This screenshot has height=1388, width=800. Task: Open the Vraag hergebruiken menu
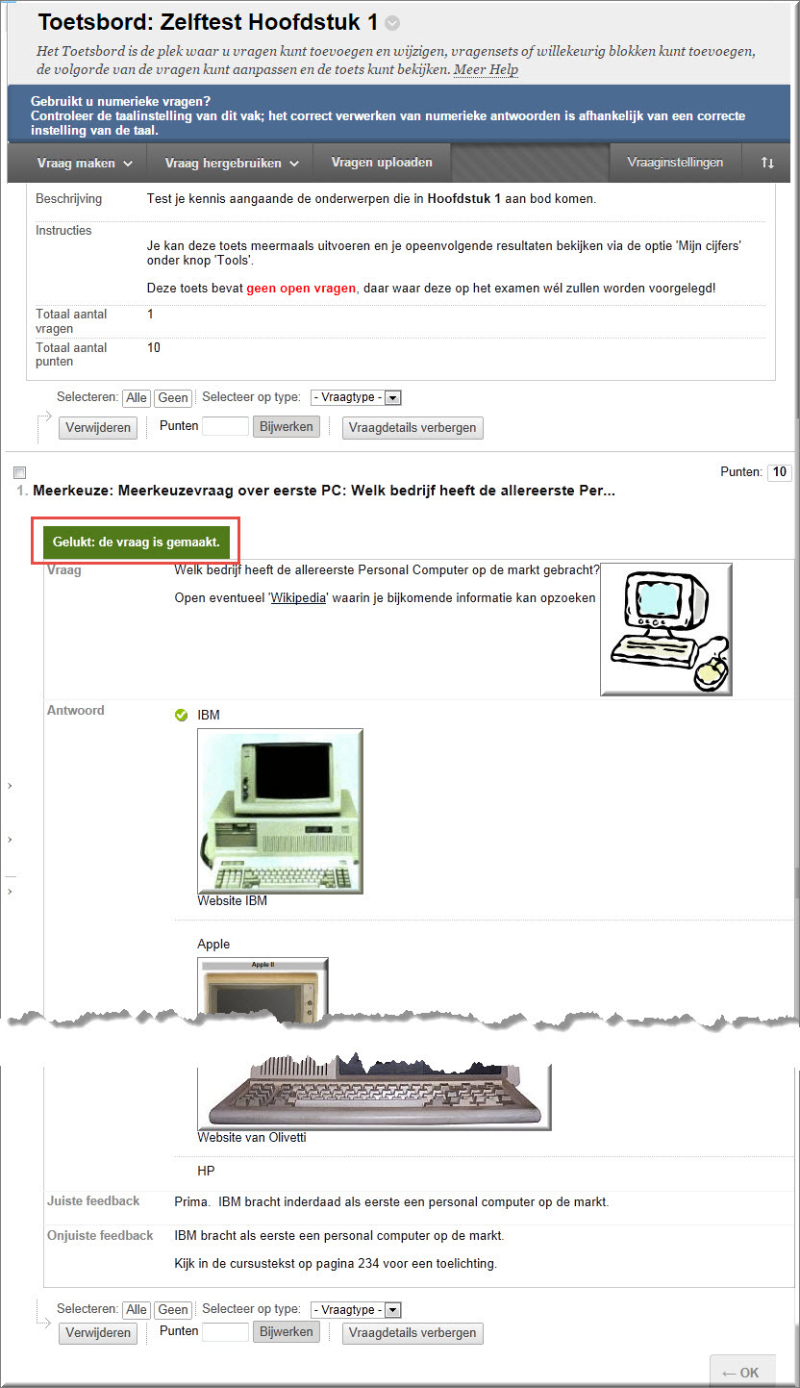[232, 163]
